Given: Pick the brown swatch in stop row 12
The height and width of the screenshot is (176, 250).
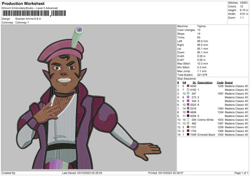Looking at the screenshot, I should coord(188,127).
